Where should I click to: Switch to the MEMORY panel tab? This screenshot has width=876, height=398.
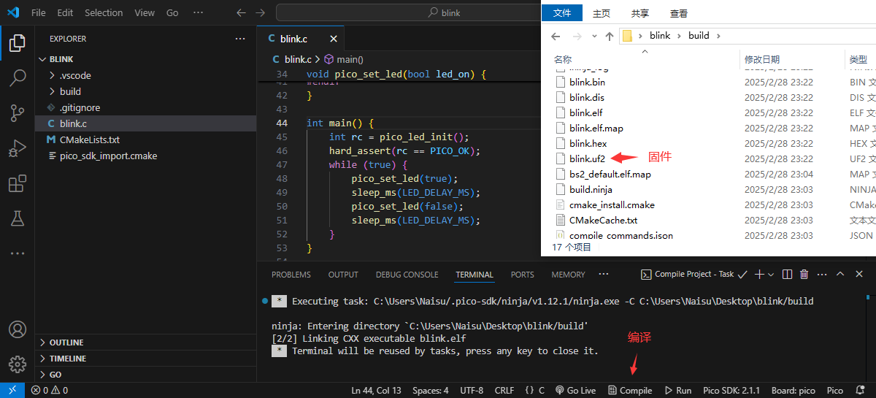(x=568, y=275)
